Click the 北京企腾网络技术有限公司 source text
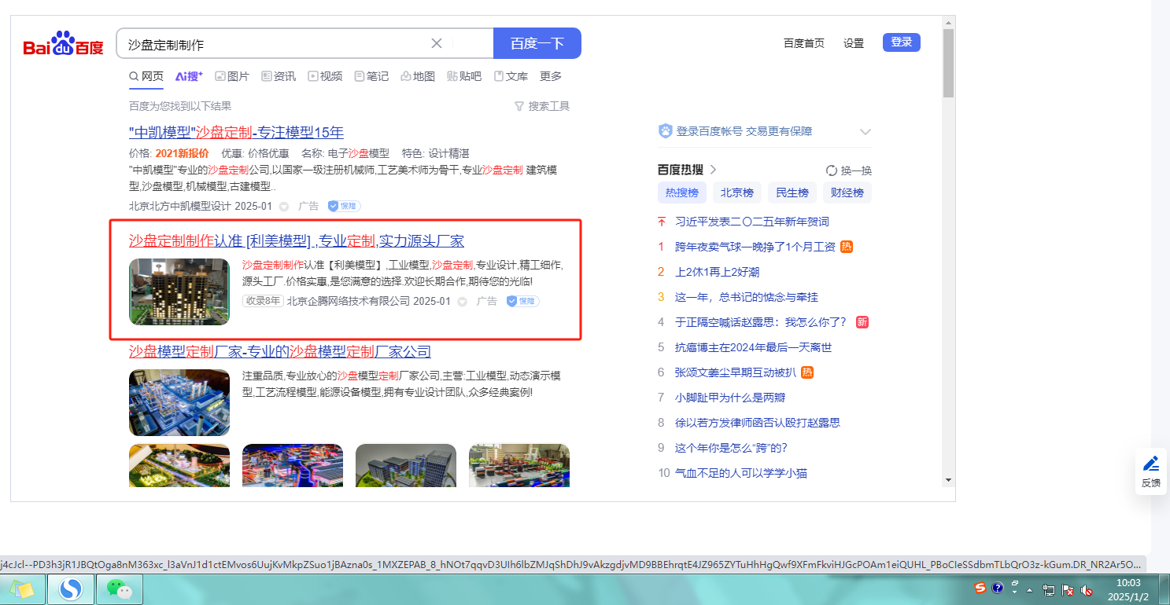The width and height of the screenshot is (1170, 605). (x=349, y=301)
